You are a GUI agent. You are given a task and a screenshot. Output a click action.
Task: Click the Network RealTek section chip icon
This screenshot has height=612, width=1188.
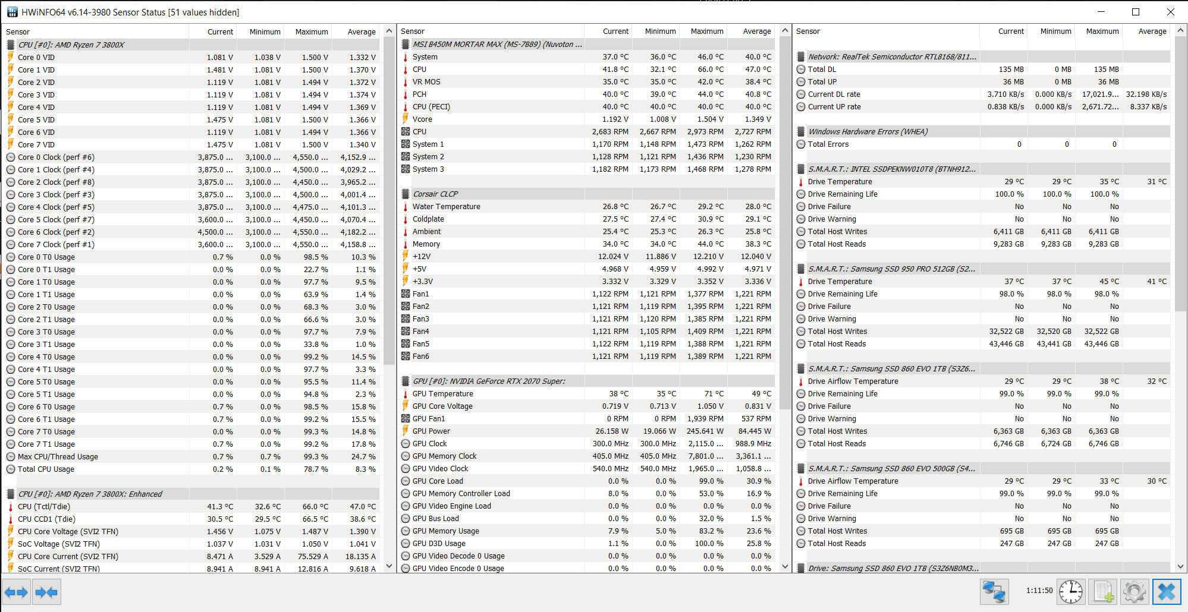[801, 56]
